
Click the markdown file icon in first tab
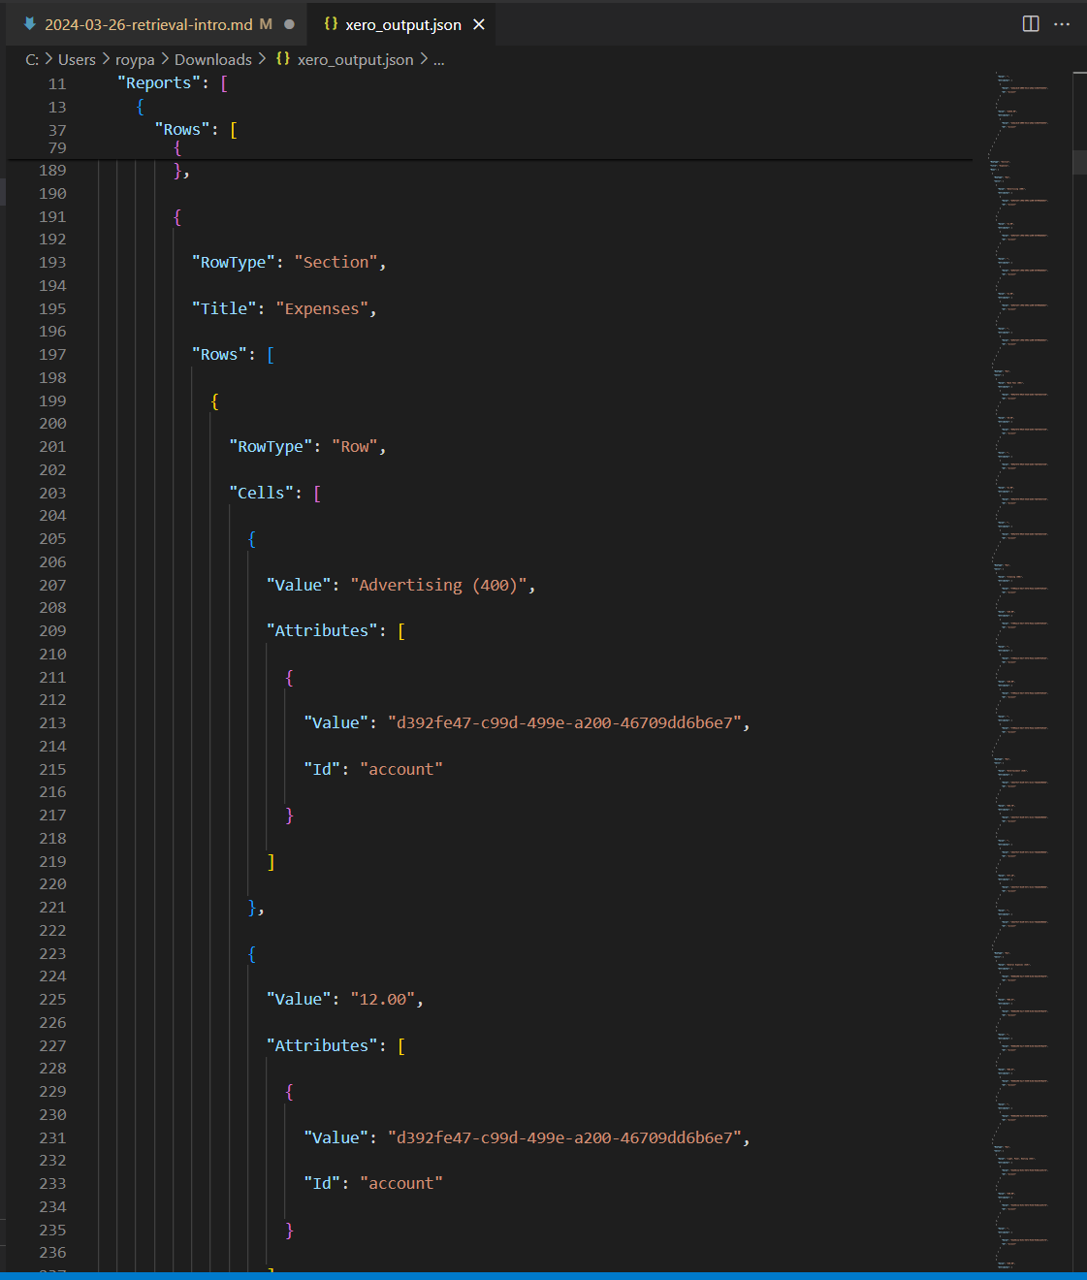click(30, 24)
